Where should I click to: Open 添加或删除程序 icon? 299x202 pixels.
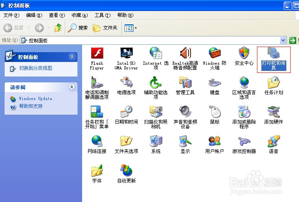244,117
